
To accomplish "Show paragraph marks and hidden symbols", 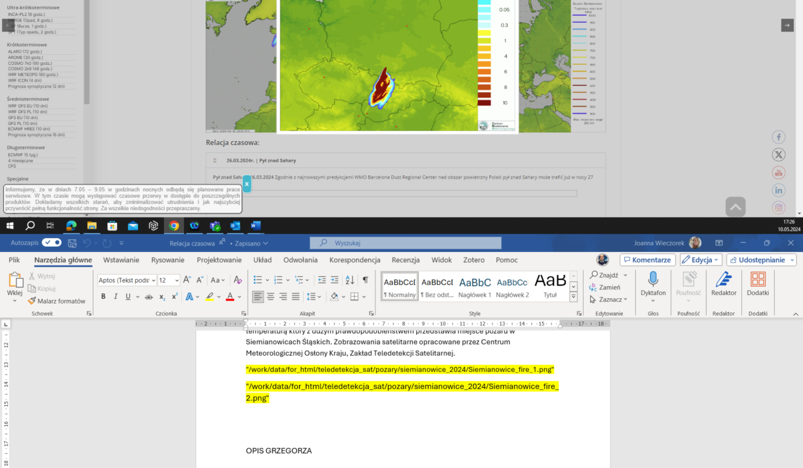I will [365, 280].
